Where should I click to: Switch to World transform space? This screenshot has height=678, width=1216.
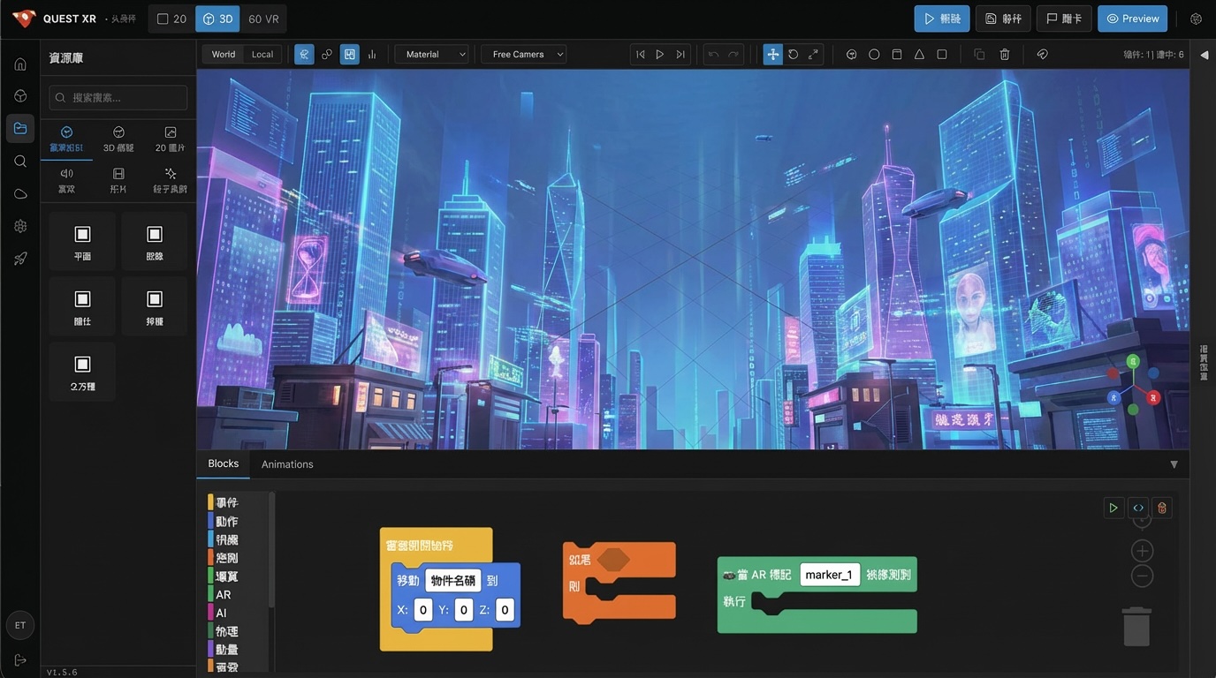224,54
